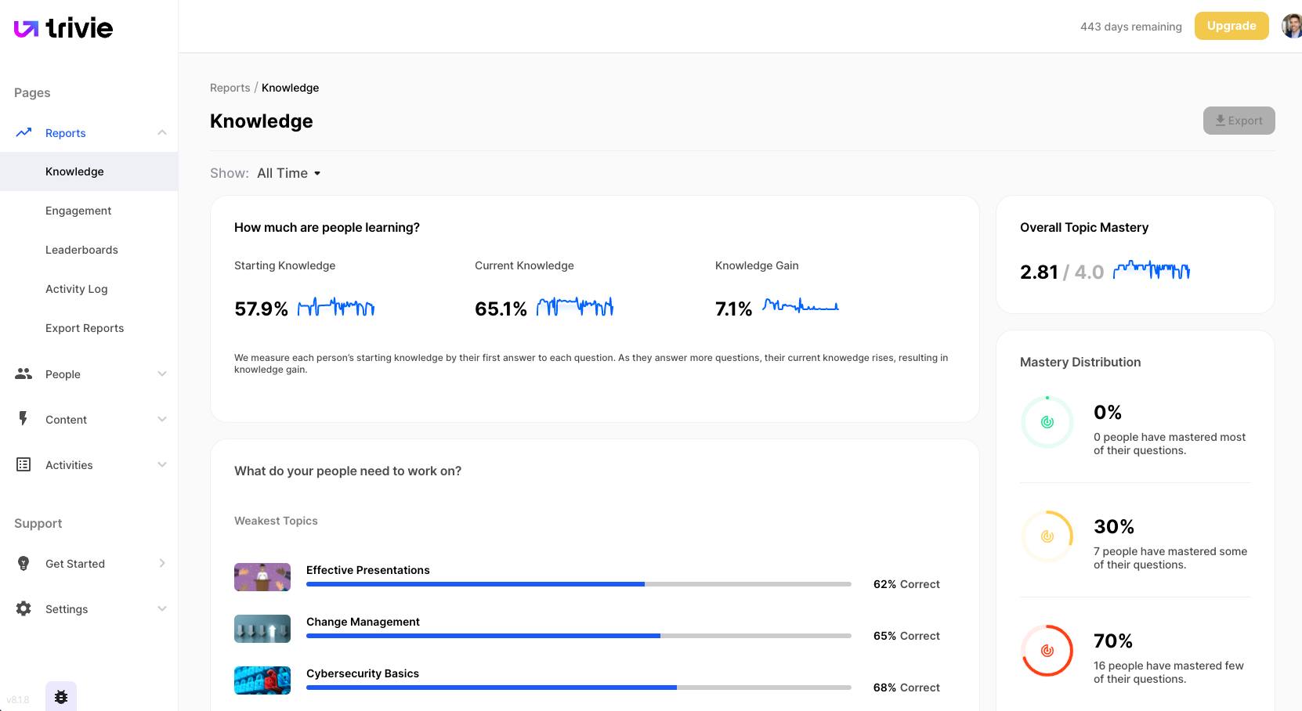1302x711 pixels.
Task: Open the All Time period dropdown
Action: click(288, 173)
